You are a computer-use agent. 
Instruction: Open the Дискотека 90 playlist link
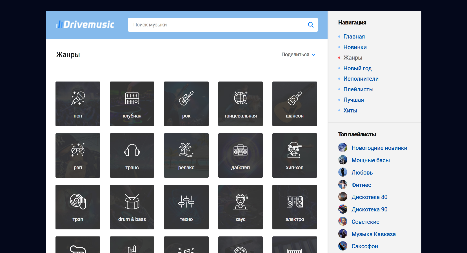coord(370,209)
